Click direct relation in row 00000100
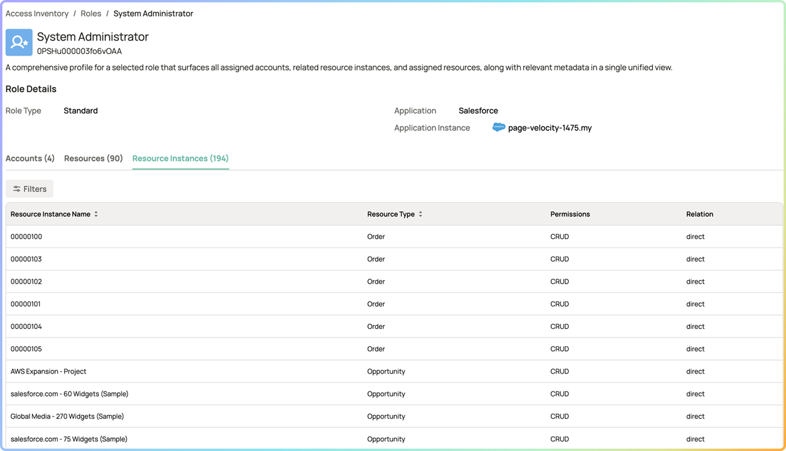 coord(695,236)
